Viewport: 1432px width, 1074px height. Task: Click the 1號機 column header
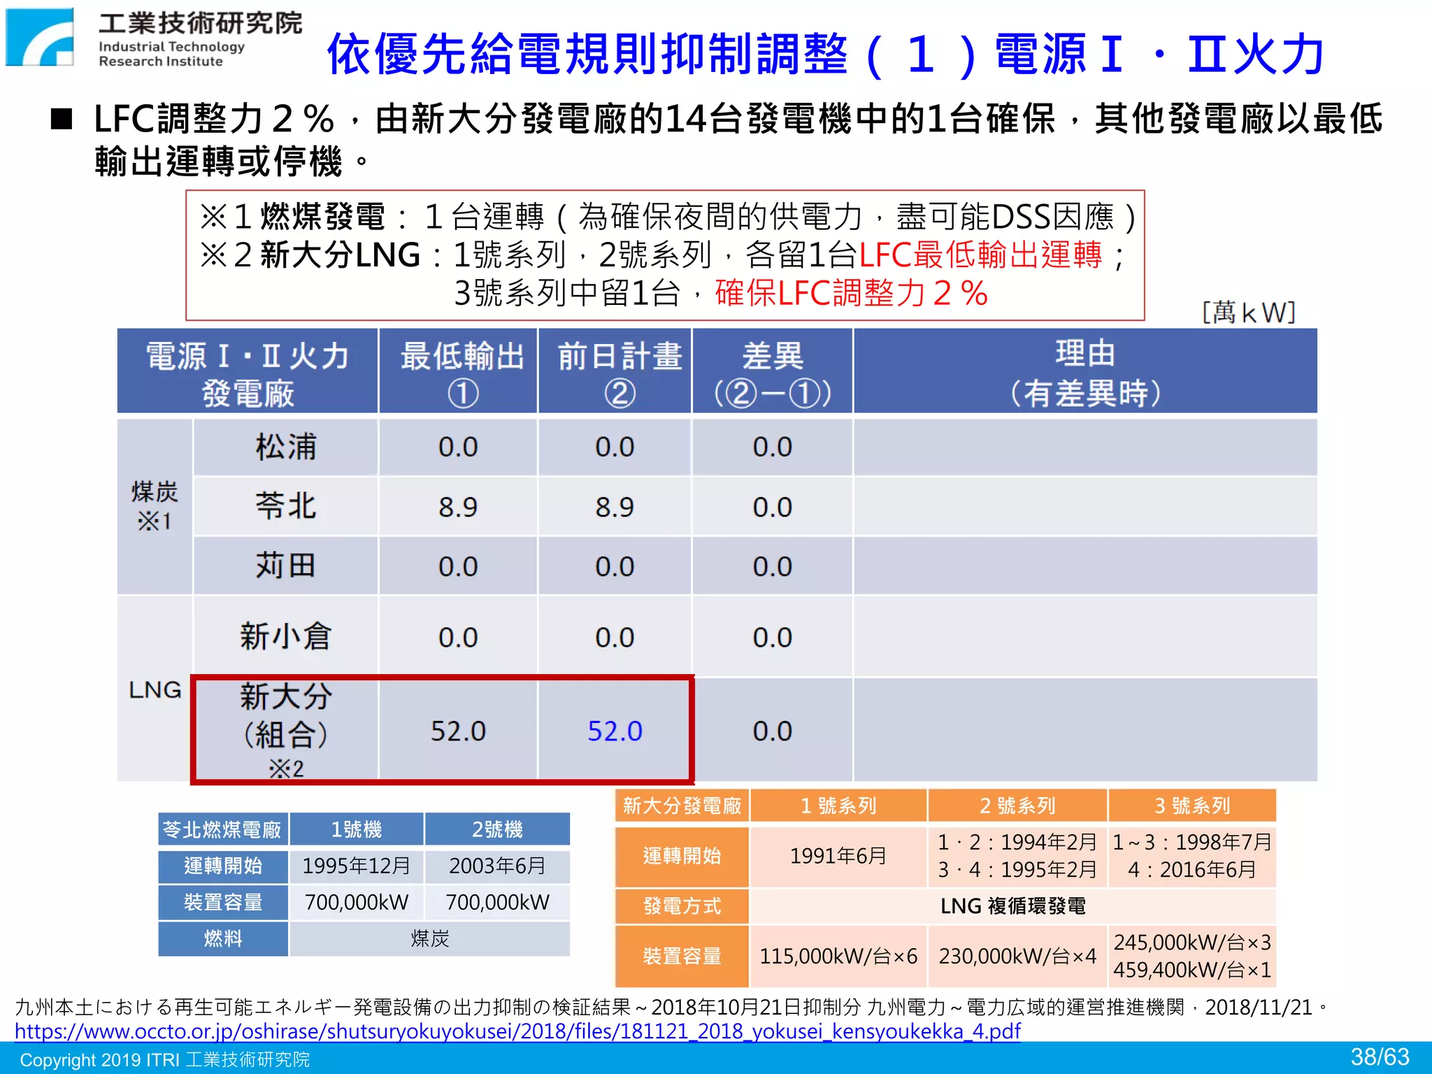[x=357, y=829]
